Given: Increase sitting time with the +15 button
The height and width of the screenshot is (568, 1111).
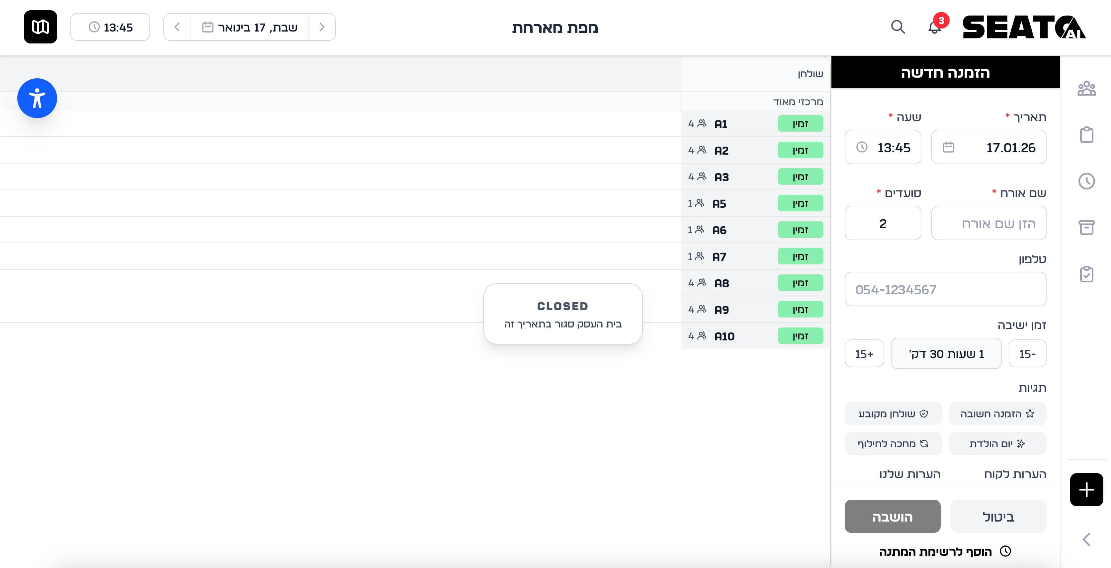Looking at the screenshot, I should point(864,353).
